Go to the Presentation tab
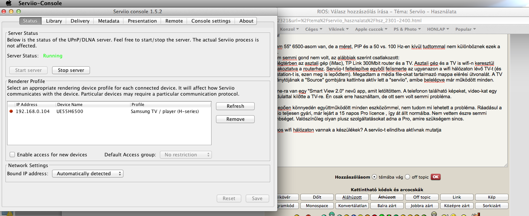The image size is (529, 216). (142, 21)
